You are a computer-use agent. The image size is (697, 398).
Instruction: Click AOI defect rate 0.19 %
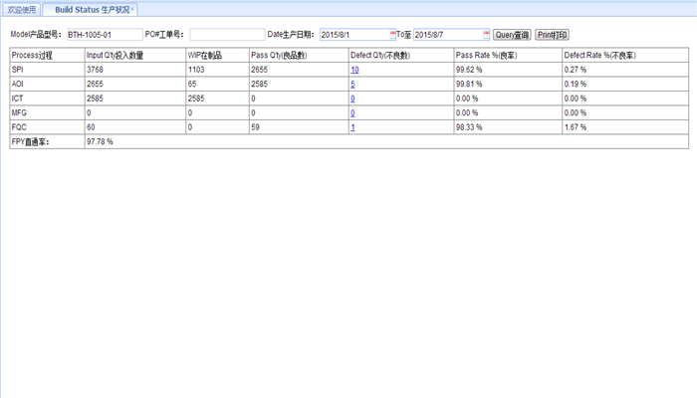[x=576, y=84]
